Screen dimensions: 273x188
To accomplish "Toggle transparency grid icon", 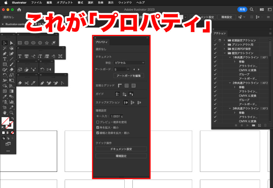I will pos(134,86).
